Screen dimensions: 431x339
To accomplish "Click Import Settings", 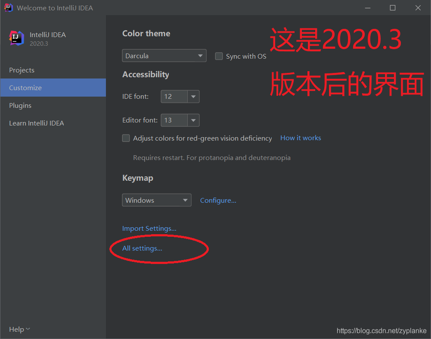I will click(x=149, y=228).
